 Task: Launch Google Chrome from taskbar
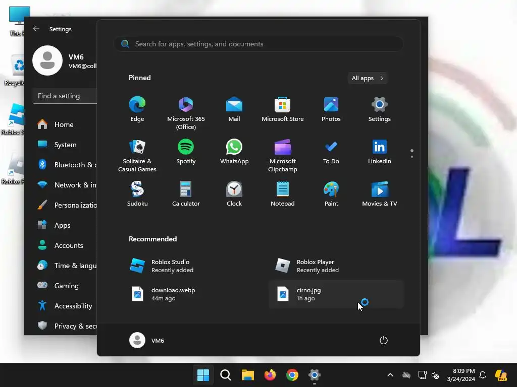(292, 375)
